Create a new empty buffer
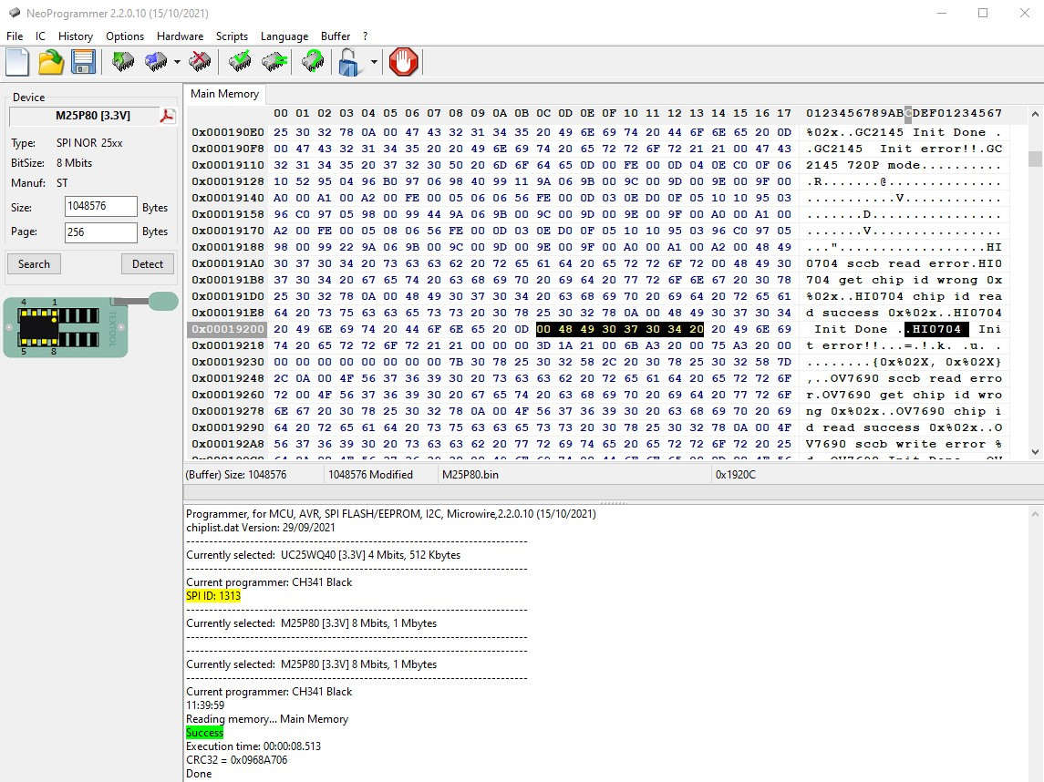This screenshot has width=1044, height=782. pyautogui.click(x=16, y=62)
